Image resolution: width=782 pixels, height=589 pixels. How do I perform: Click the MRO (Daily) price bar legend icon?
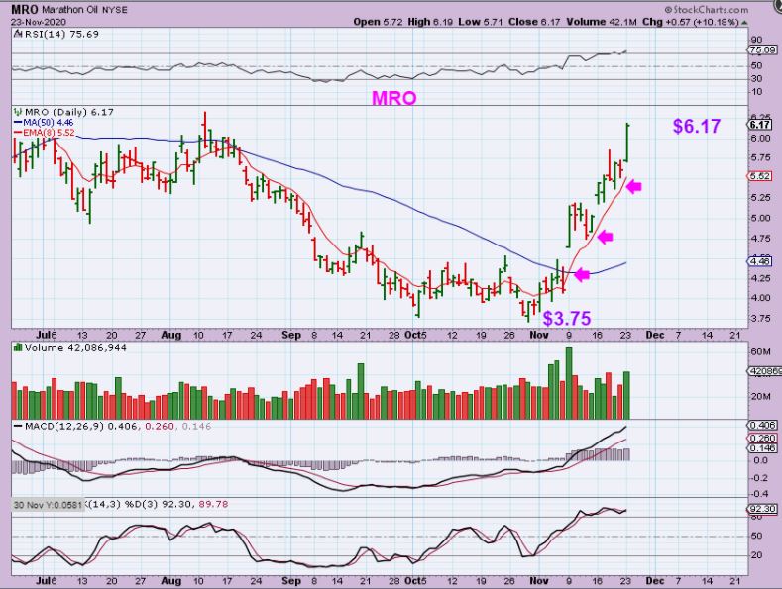pyautogui.click(x=18, y=113)
